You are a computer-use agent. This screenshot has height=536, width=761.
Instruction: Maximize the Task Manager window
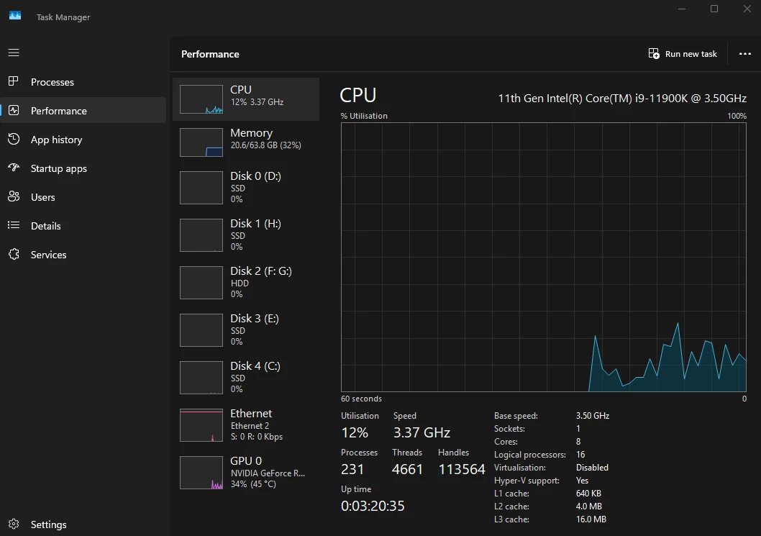[714, 9]
